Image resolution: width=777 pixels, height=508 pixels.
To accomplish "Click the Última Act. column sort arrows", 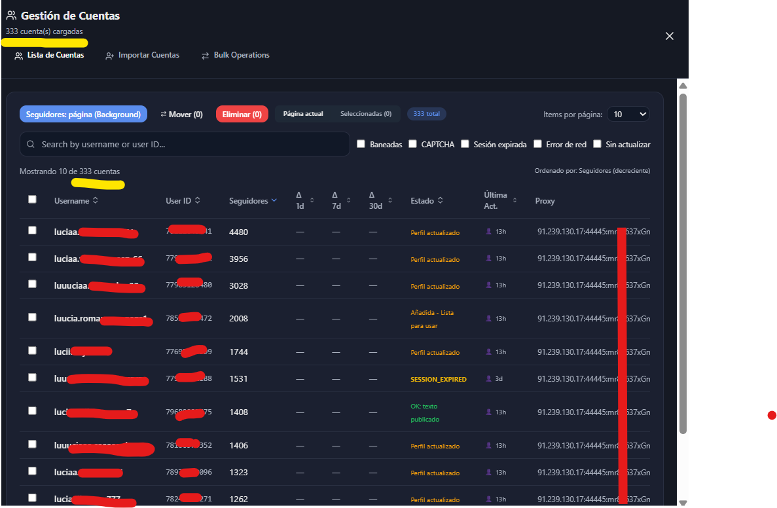I will 515,200.
